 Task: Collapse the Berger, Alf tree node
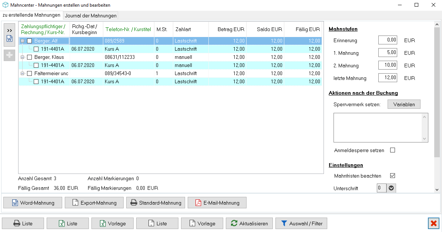click(23, 41)
